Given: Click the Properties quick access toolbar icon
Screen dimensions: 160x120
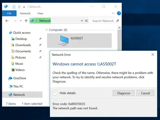Looking at the screenshot, I should (x=14, y=7).
